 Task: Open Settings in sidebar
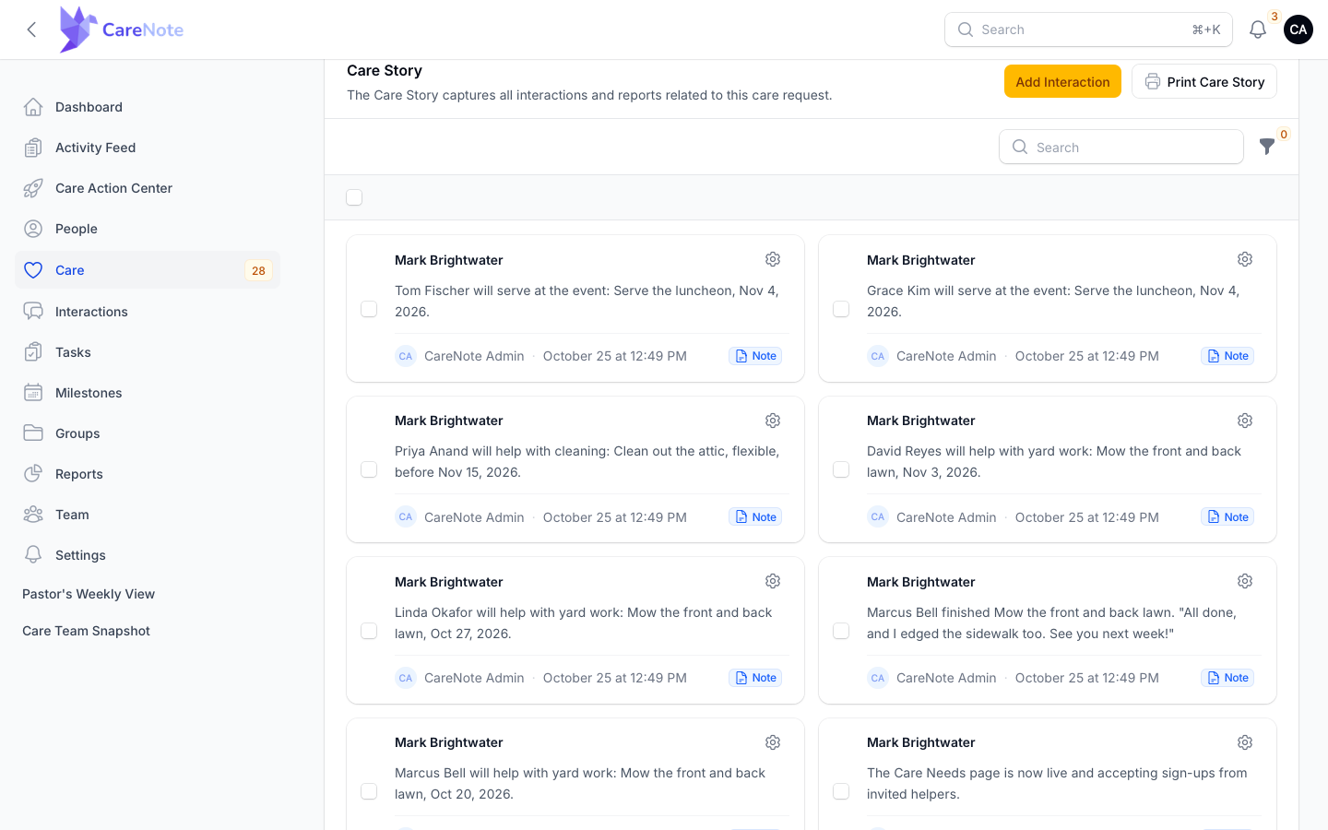148,555
